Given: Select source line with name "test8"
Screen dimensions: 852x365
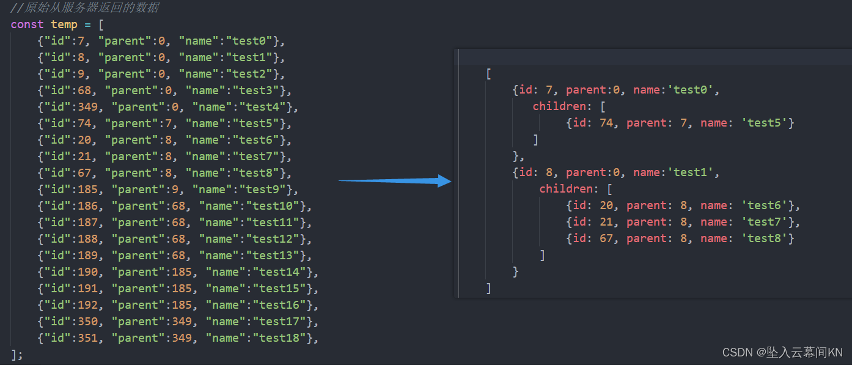Looking at the screenshot, I should pos(165,173).
